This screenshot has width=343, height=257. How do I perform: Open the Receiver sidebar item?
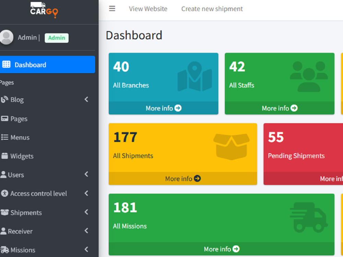coord(20,231)
